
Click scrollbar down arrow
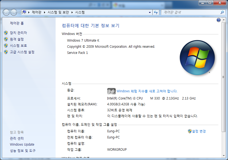(224, 156)
